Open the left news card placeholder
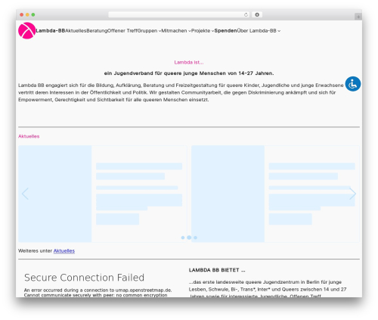Viewport: 378px width, 320px height. (103, 194)
